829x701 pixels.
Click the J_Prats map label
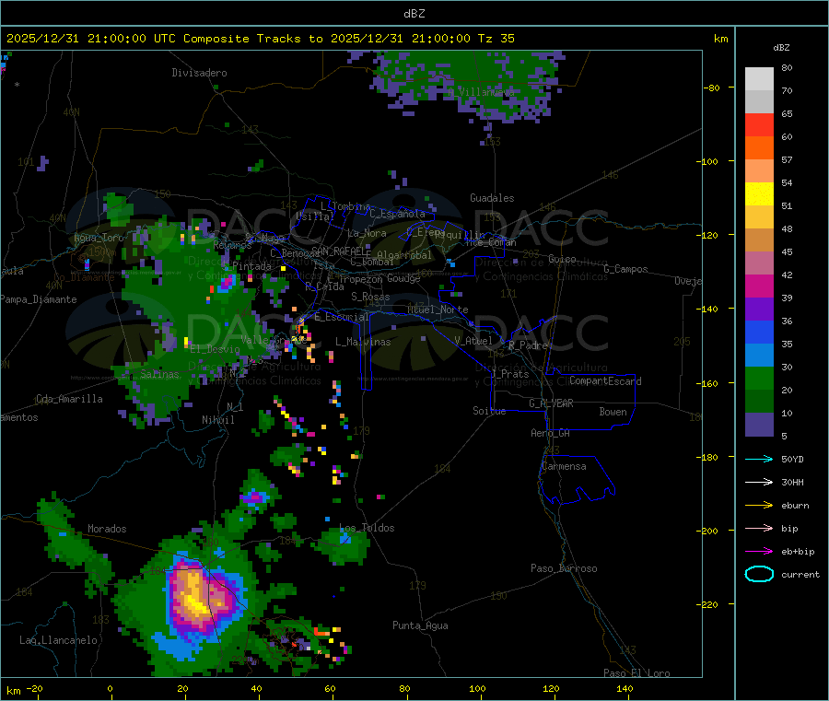(x=510, y=374)
